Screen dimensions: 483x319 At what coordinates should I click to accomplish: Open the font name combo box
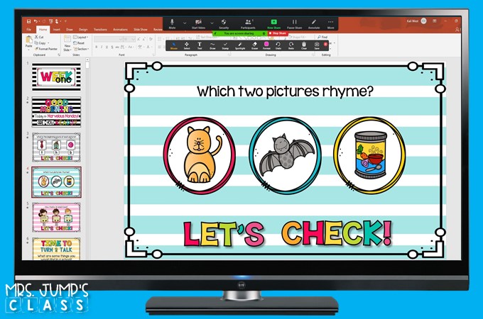tap(108, 39)
